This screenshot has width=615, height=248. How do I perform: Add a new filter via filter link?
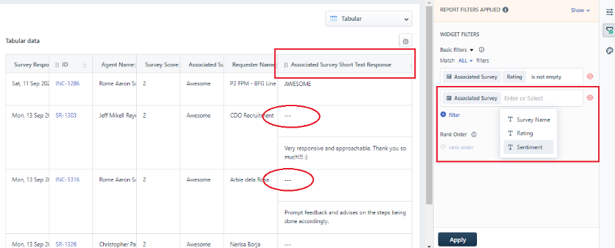coord(454,115)
